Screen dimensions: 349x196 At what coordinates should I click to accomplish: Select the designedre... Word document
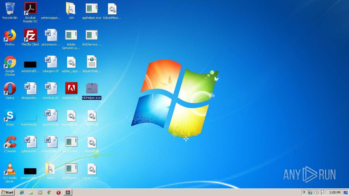pyautogui.click(x=30, y=91)
